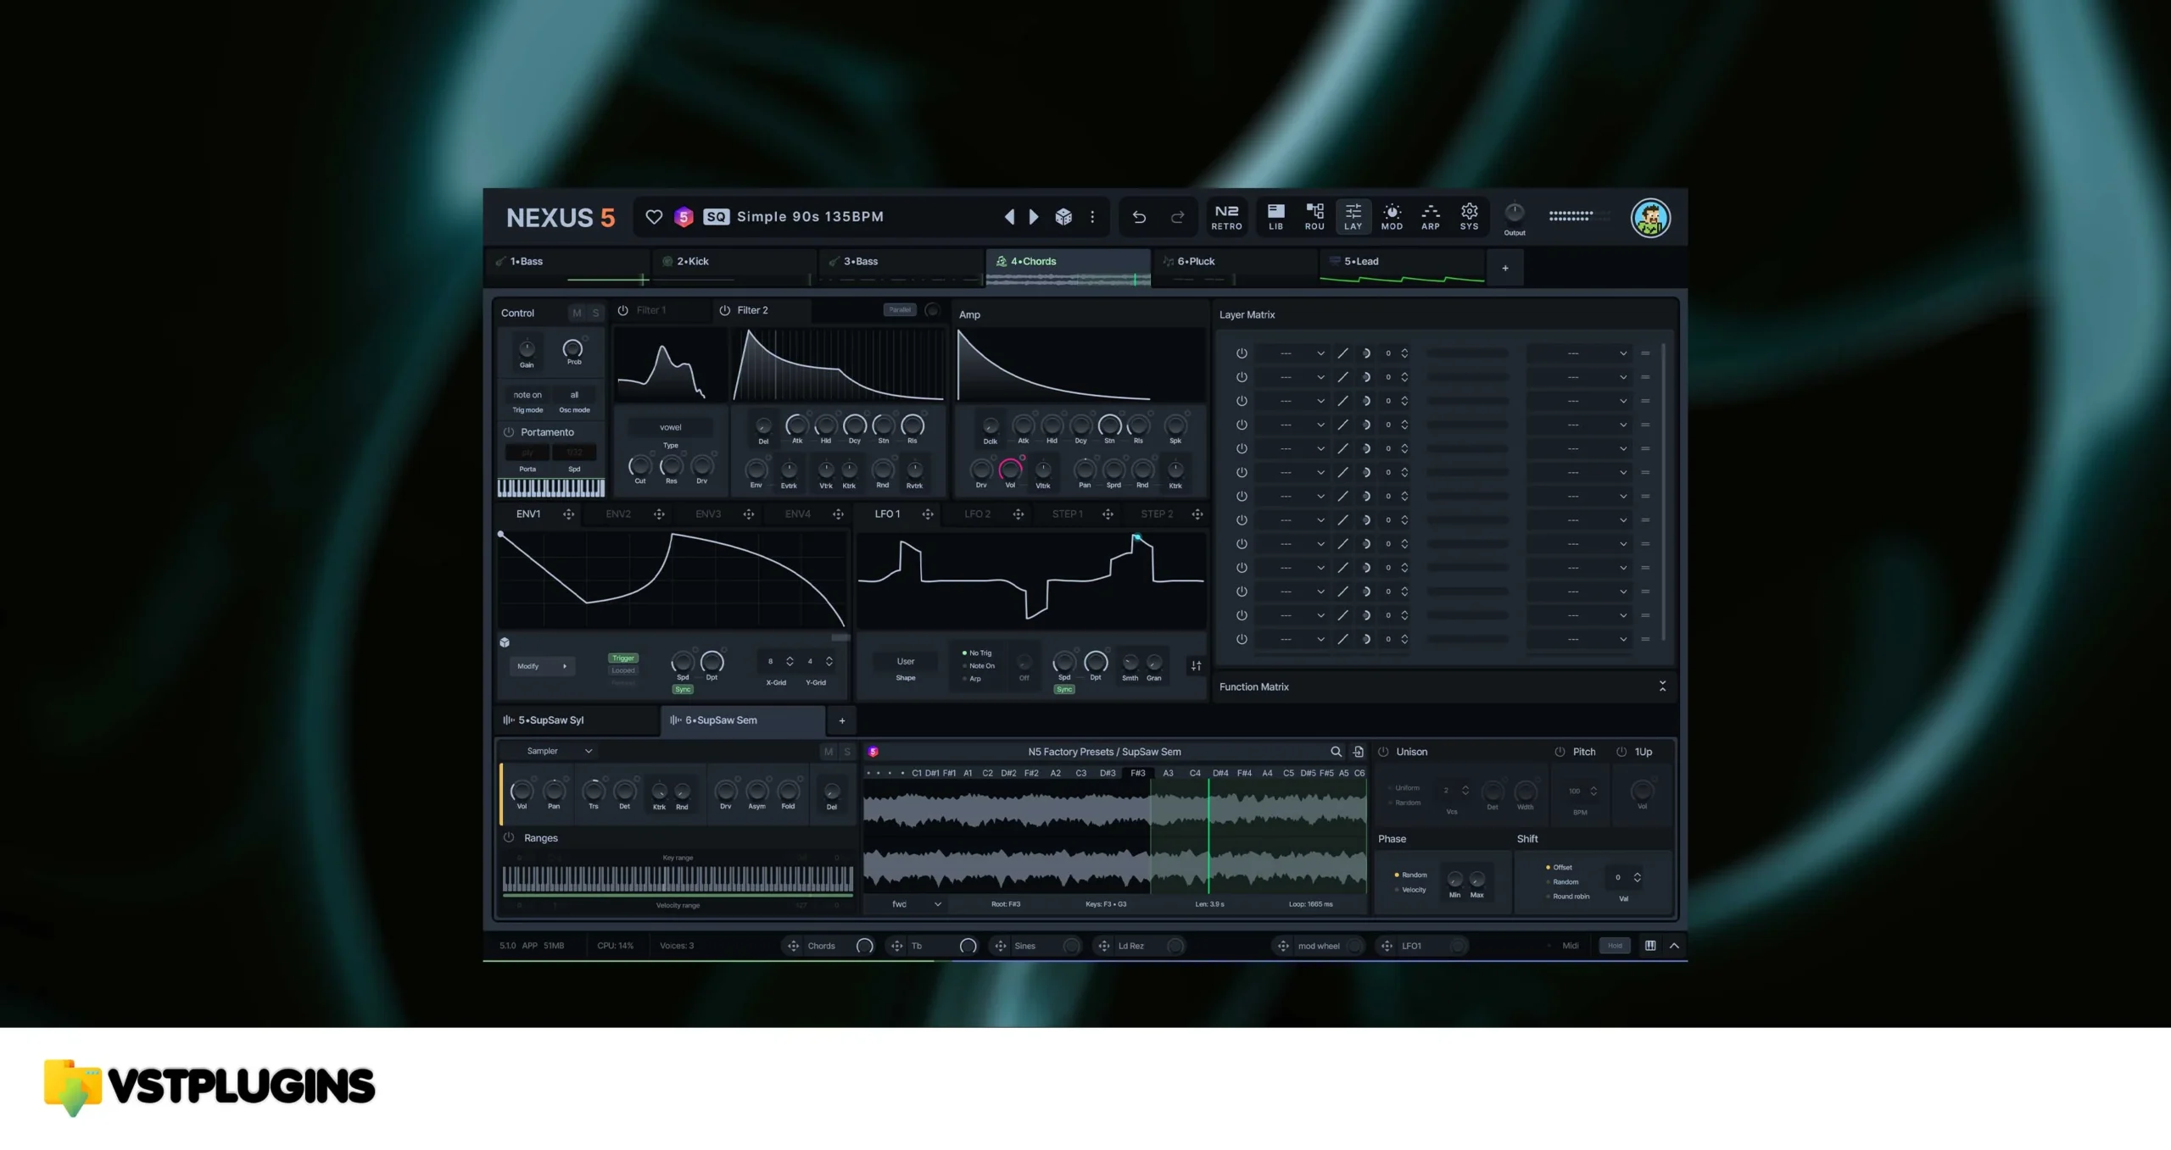The width and height of the screenshot is (2171, 1150).
Task: Open the Modify envelope menu
Action: tap(541, 666)
